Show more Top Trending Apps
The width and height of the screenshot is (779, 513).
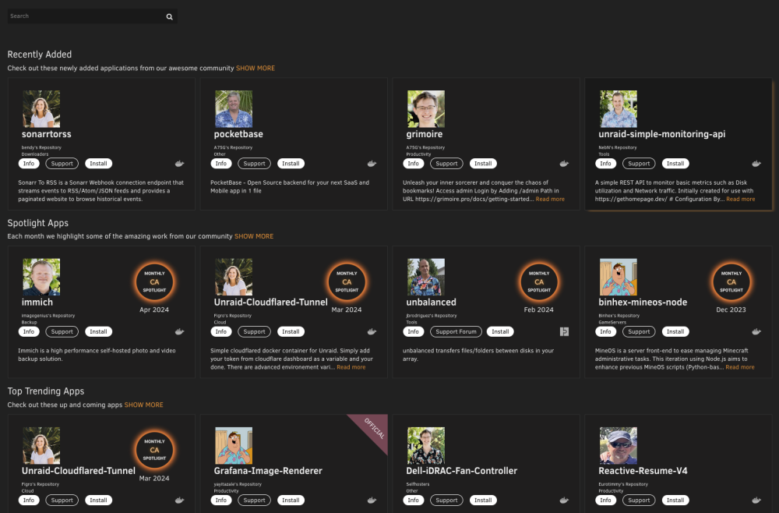tap(143, 405)
